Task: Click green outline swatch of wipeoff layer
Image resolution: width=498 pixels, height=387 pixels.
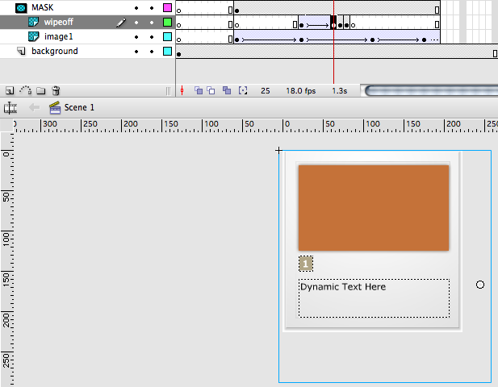Action: coord(167,23)
